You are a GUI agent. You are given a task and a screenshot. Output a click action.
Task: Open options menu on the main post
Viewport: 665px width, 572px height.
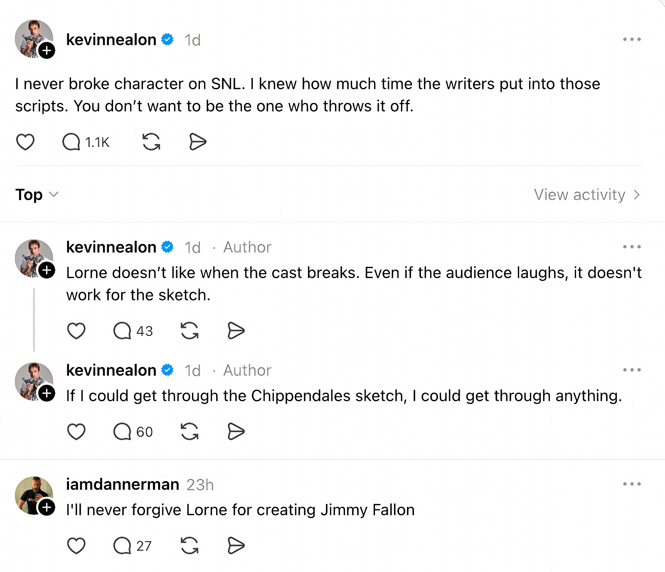click(x=632, y=39)
